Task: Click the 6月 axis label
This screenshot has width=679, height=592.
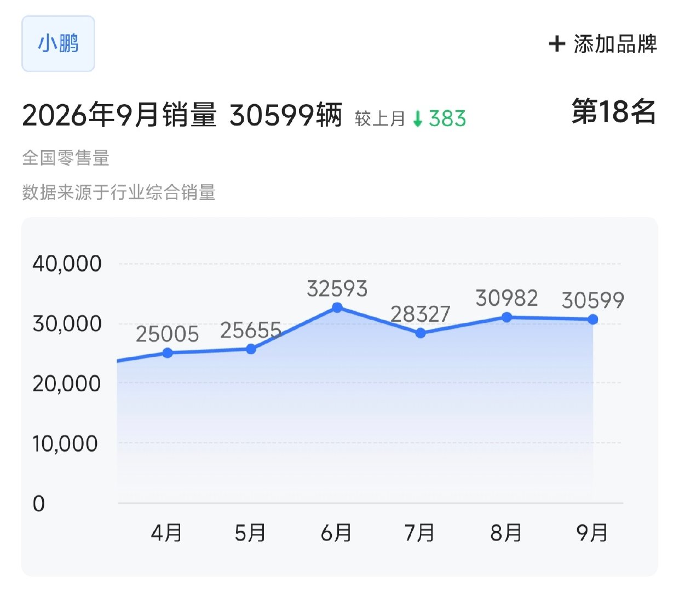Action: [336, 532]
